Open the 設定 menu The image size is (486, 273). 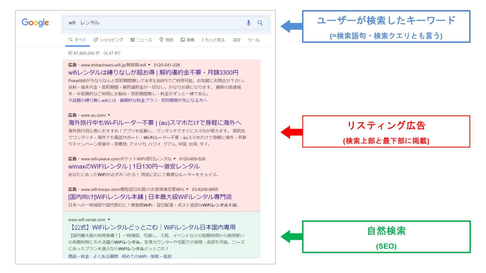click(237, 40)
